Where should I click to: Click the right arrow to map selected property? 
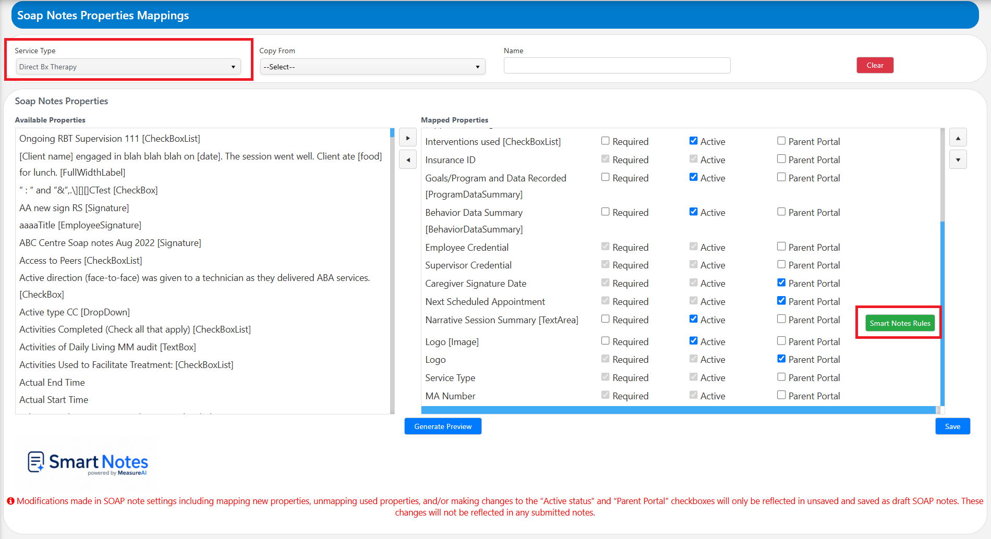(x=408, y=138)
